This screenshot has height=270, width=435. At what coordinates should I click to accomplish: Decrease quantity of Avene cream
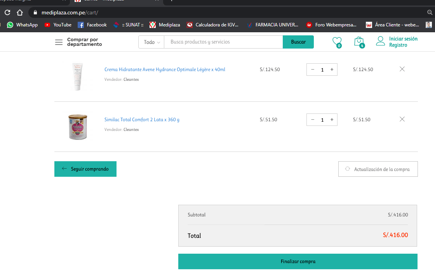coord(313,70)
